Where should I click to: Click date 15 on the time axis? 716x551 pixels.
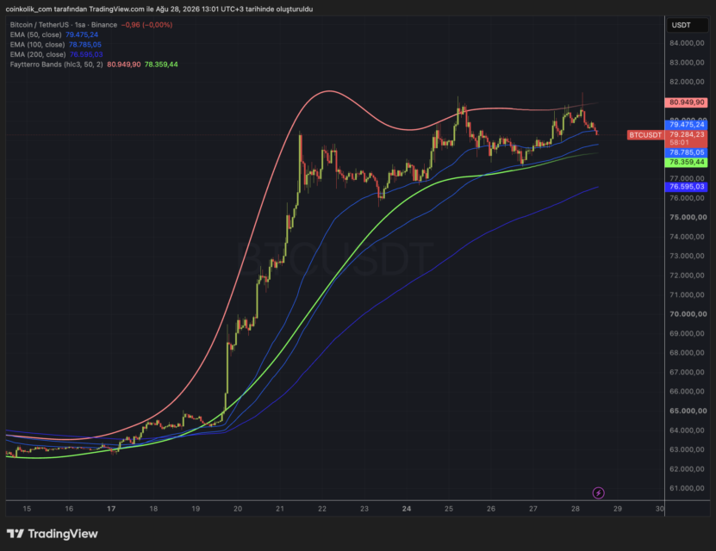tap(27, 509)
